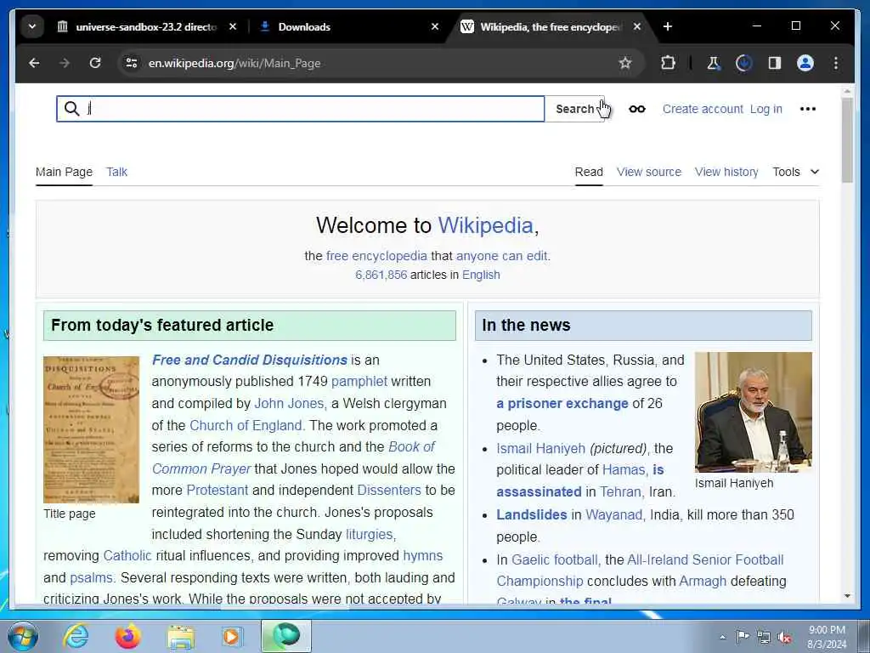The width and height of the screenshot is (870, 653).
Task: Open the downloads indicator in Chrome toolbar
Action: (743, 63)
